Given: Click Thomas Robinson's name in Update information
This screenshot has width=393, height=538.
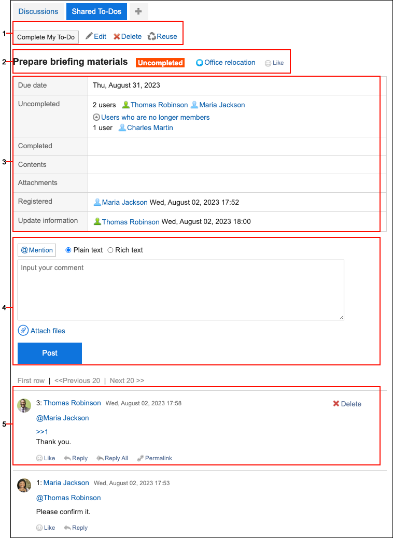Looking at the screenshot, I should pos(131,222).
